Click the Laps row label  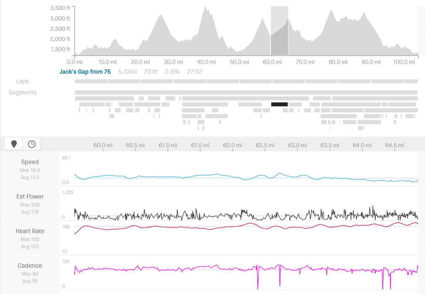coord(22,81)
